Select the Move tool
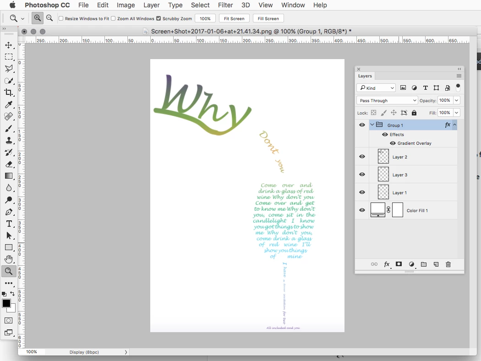The image size is (481, 361). click(x=9, y=45)
